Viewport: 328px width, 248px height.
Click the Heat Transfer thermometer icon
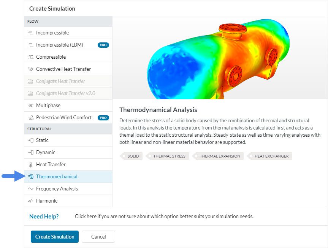click(x=31, y=165)
